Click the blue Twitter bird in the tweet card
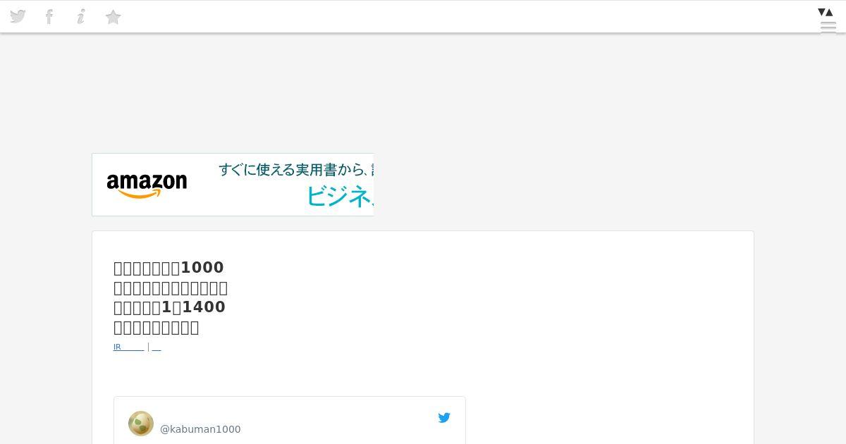This screenshot has width=846, height=444. pyautogui.click(x=444, y=418)
